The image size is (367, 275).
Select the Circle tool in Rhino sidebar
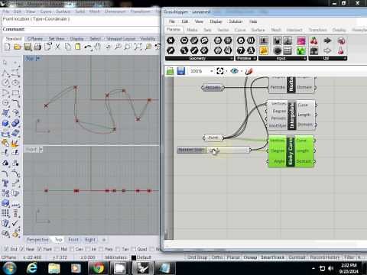(5, 82)
